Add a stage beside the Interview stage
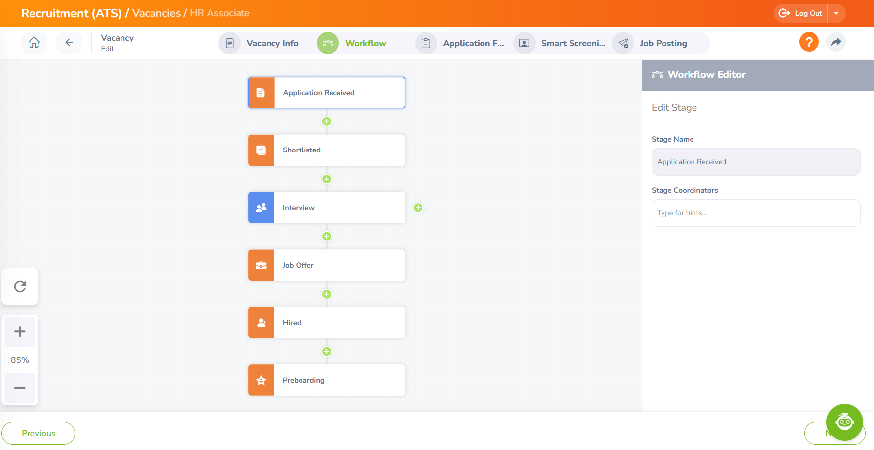Viewport: 874px width, 450px height. (418, 208)
